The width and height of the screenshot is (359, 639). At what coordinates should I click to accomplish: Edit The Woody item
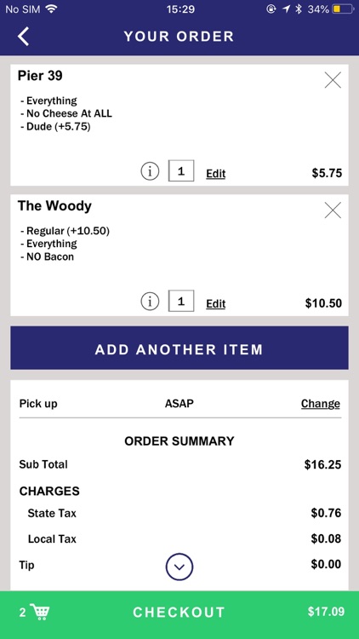[x=216, y=303]
